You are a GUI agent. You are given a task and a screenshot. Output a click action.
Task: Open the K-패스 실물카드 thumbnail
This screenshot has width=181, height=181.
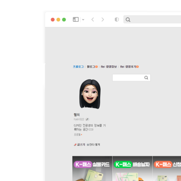pos(92,169)
